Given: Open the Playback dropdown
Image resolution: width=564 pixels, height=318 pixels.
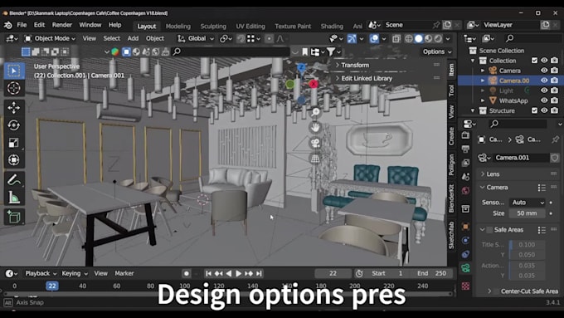Looking at the screenshot, I should click(x=41, y=273).
